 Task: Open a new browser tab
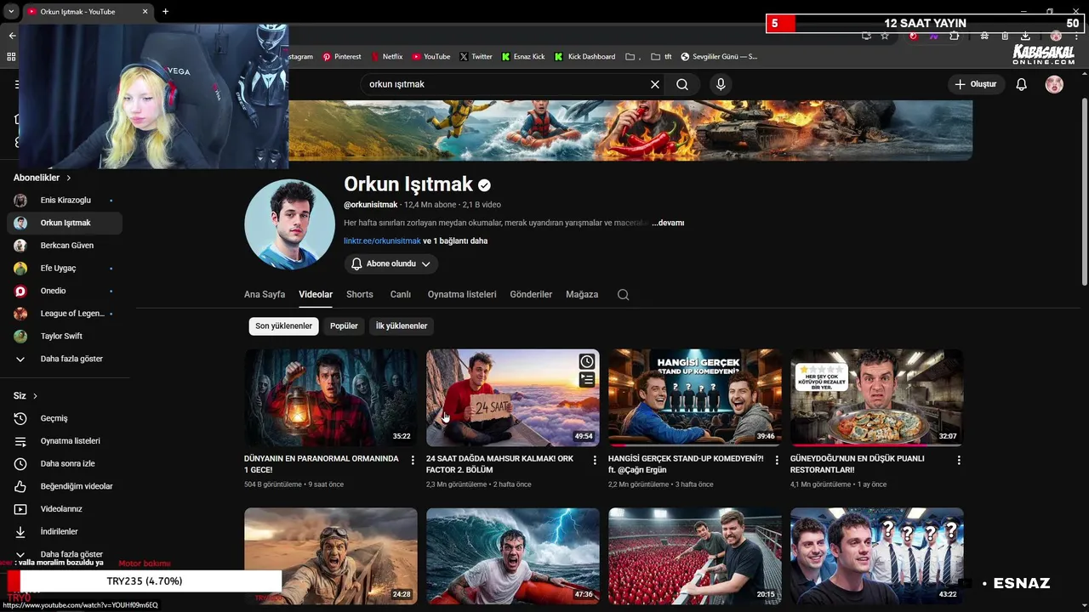tap(165, 11)
